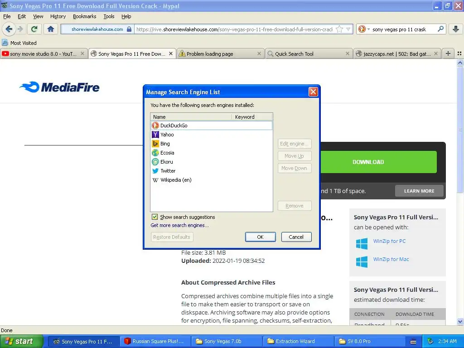This screenshot has width=464, height=348.
Task: Open a new tab with the plus button
Action: pyautogui.click(x=448, y=53)
